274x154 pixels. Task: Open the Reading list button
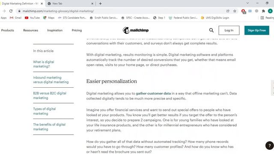(267, 18)
